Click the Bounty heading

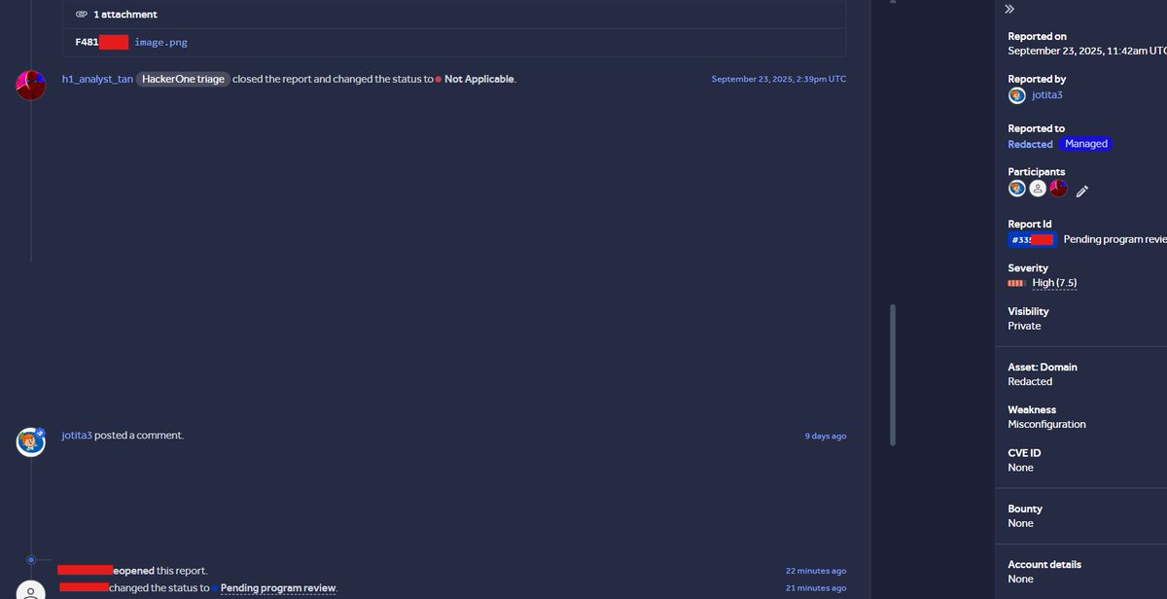(x=1025, y=509)
